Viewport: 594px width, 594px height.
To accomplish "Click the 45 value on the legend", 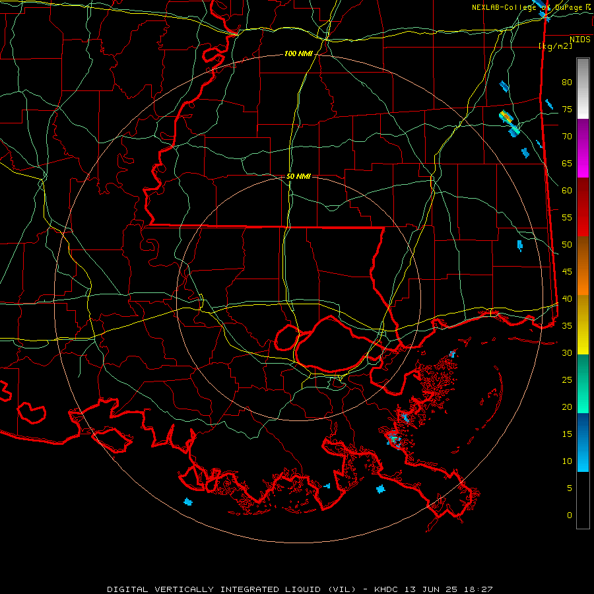I will pos(567,272).
